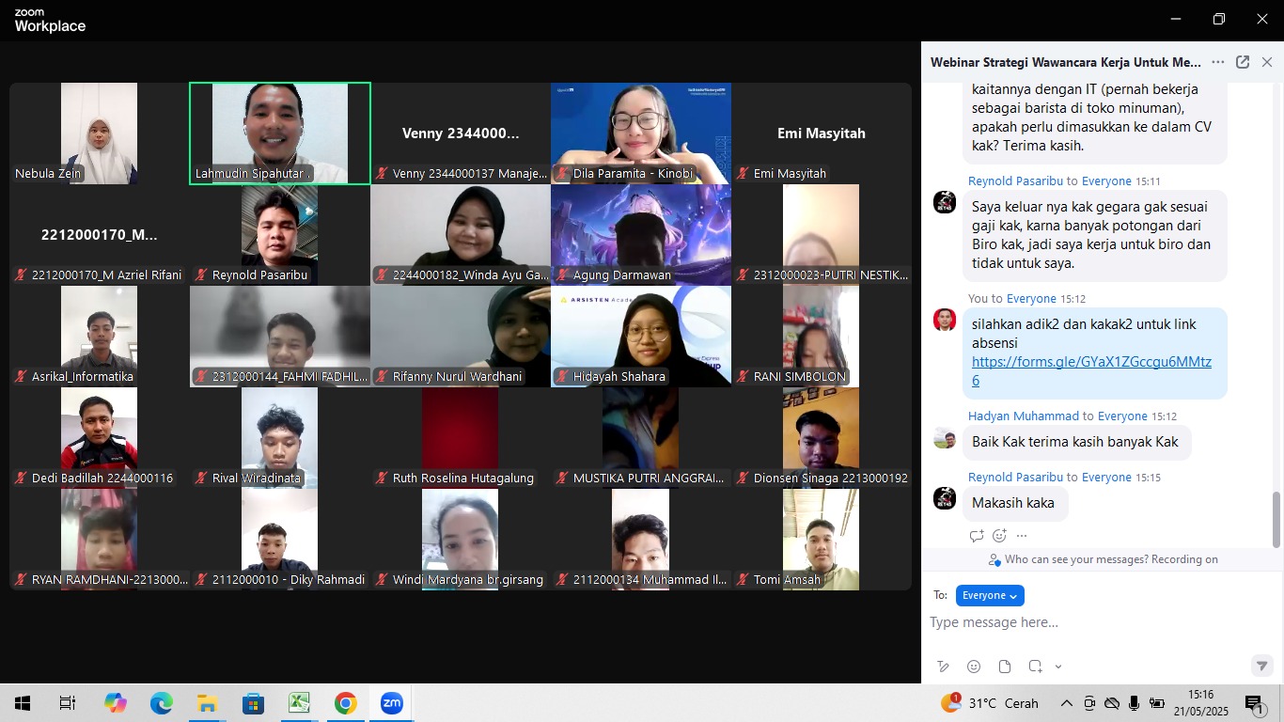This screenshot has height=722, width=1284.
Task: Open the Everyone recipient dropdown
Action: click(990, 595)
